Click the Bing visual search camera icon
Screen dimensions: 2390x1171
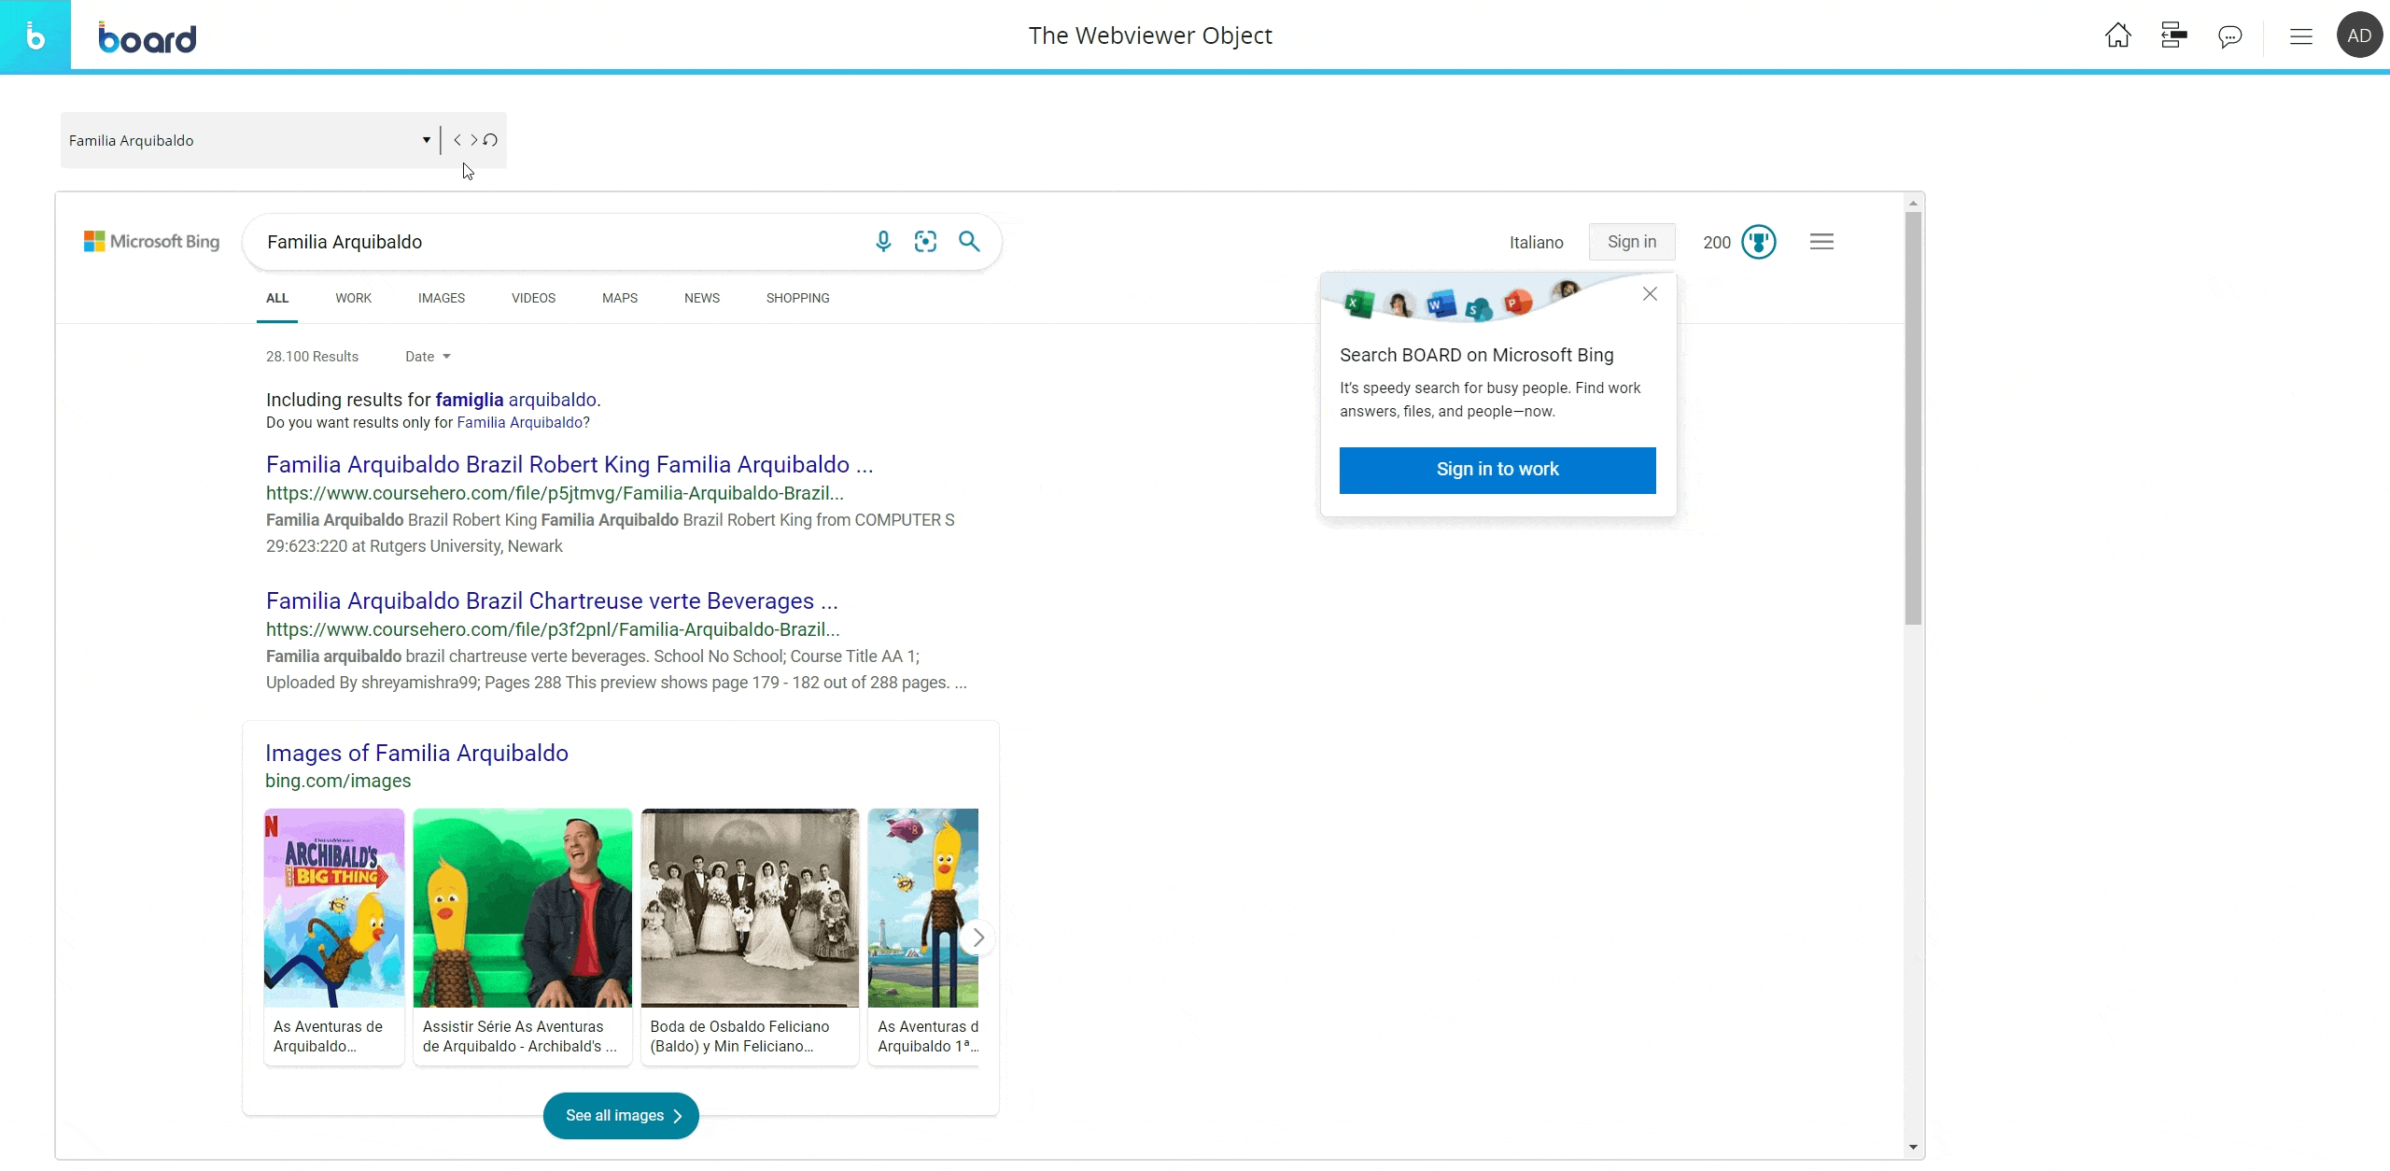pos(925,242)
